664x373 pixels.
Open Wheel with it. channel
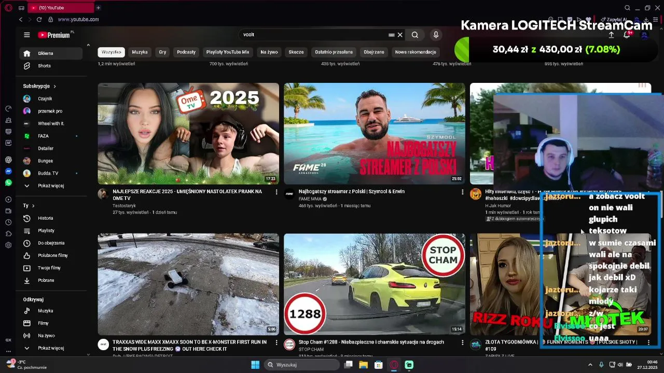[x=51, y=123]
